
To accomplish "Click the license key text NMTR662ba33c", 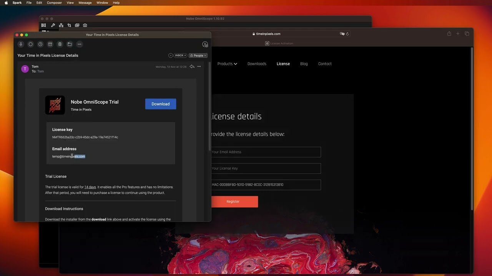I will point(85,137).
